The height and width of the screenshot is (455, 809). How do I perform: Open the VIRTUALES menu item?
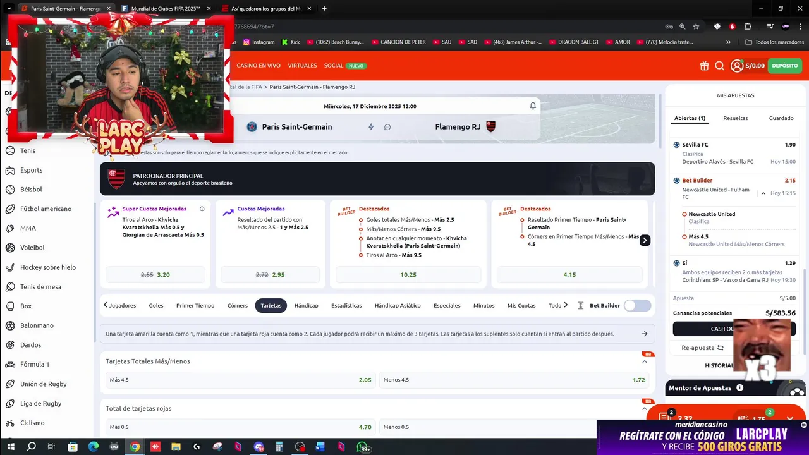302,66
